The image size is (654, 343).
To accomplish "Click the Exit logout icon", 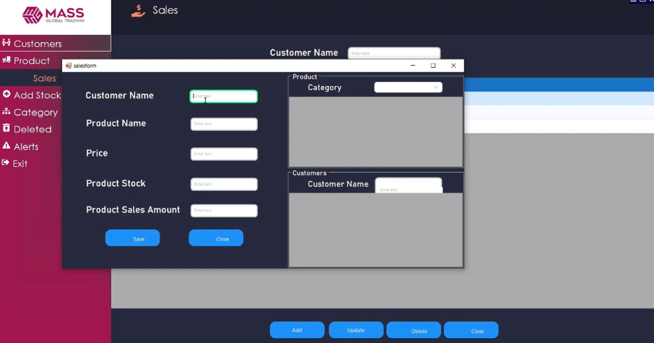I will click(x=7, y=163).
